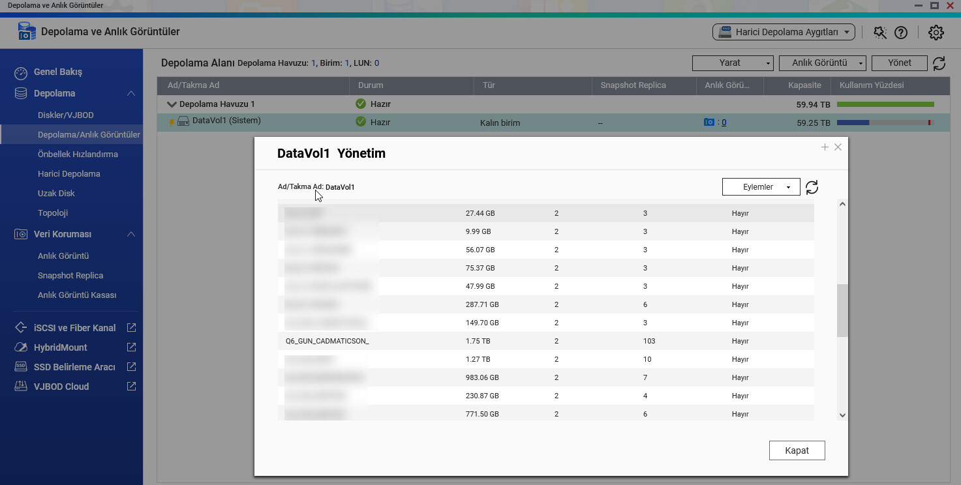The image size is (961, 485).
Task: Select Diskler/VJBOD in sidebar
Action: [x=66, y=115]
